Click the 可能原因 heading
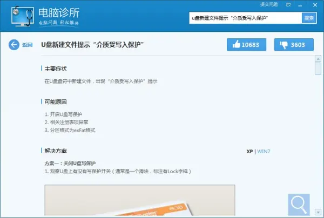The image size is (324, 218). coord(56,102)
